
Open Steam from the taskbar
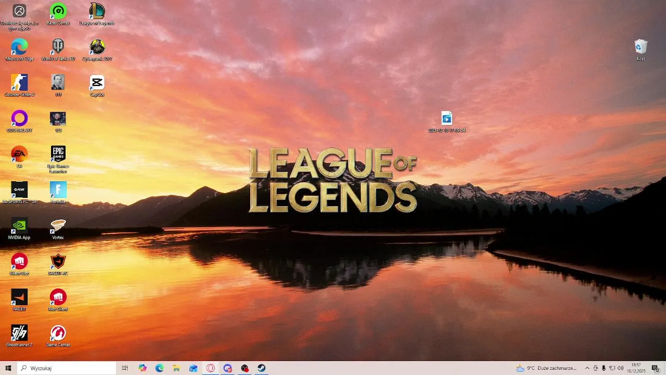coord(262,368)
